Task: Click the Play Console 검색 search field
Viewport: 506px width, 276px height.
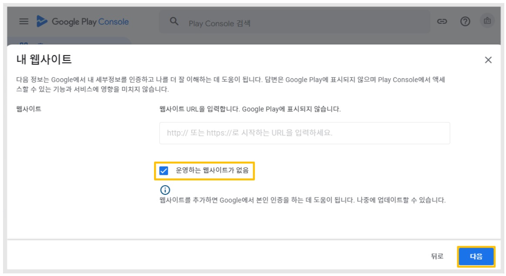Action: pos(294,22)
